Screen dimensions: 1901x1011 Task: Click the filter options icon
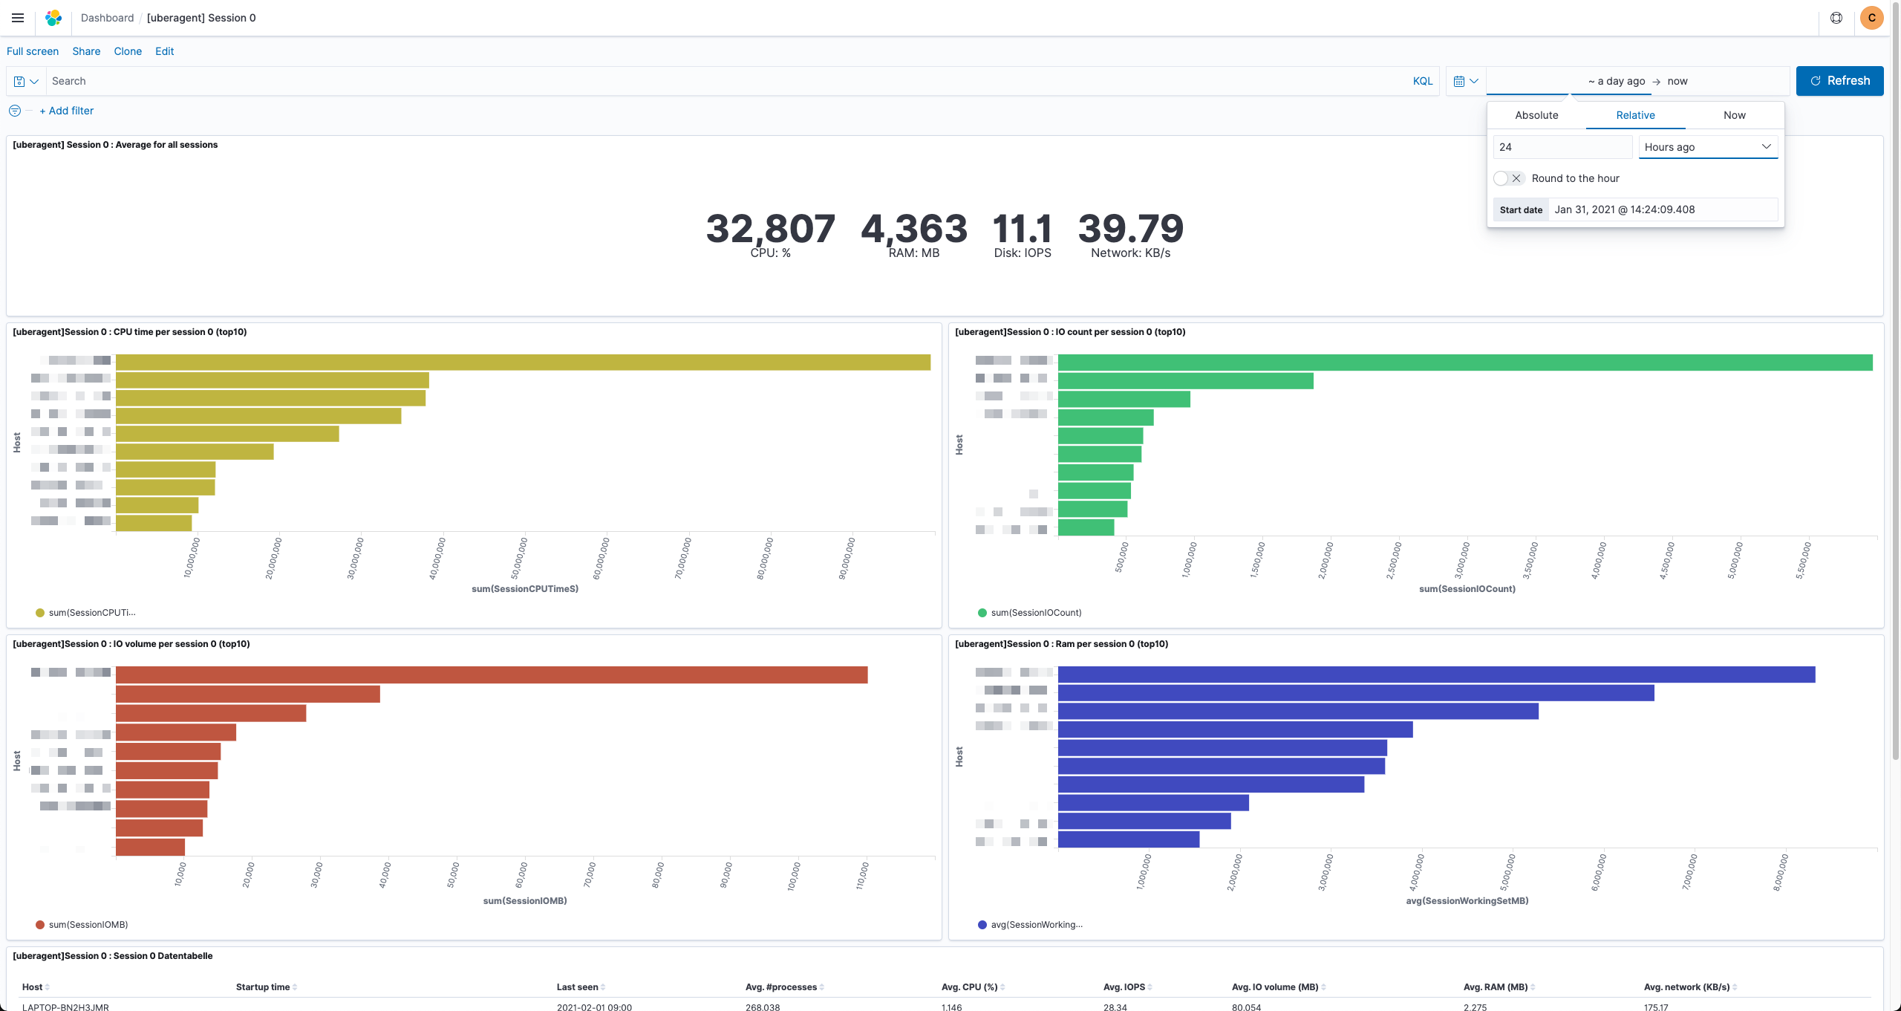click(15, 111)
